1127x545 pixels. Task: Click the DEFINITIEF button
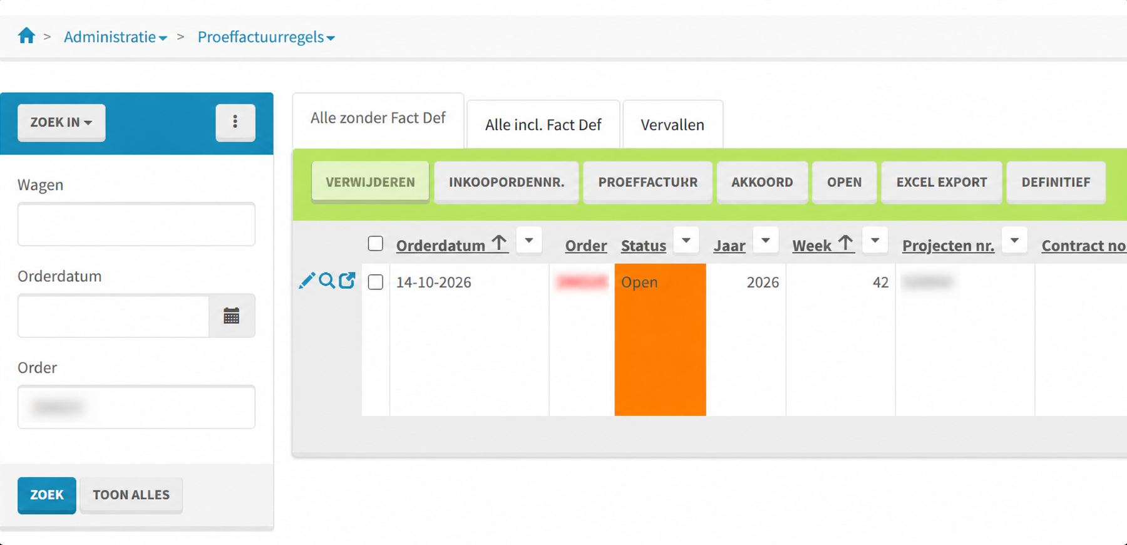pyautogui.click(x=1056, y=182)
